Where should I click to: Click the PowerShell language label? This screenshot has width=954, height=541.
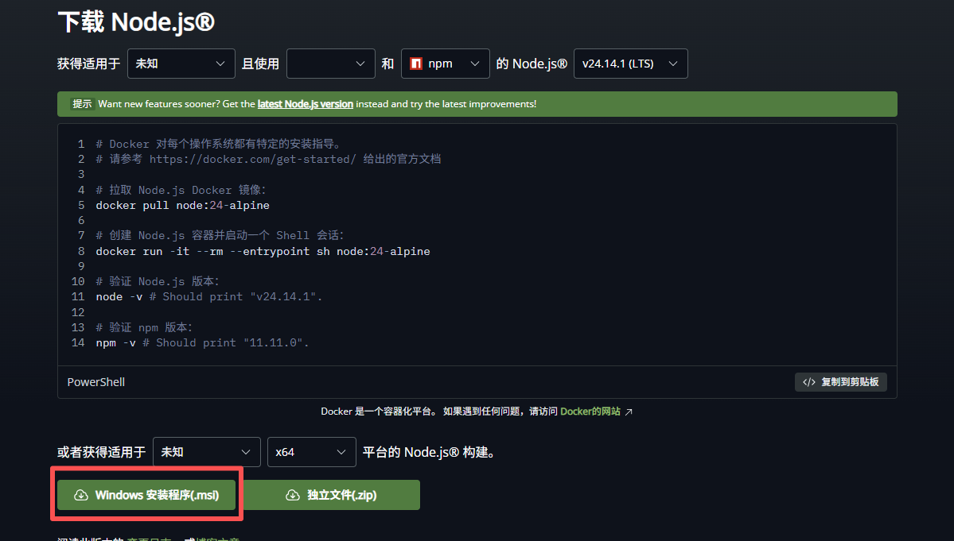96,382
